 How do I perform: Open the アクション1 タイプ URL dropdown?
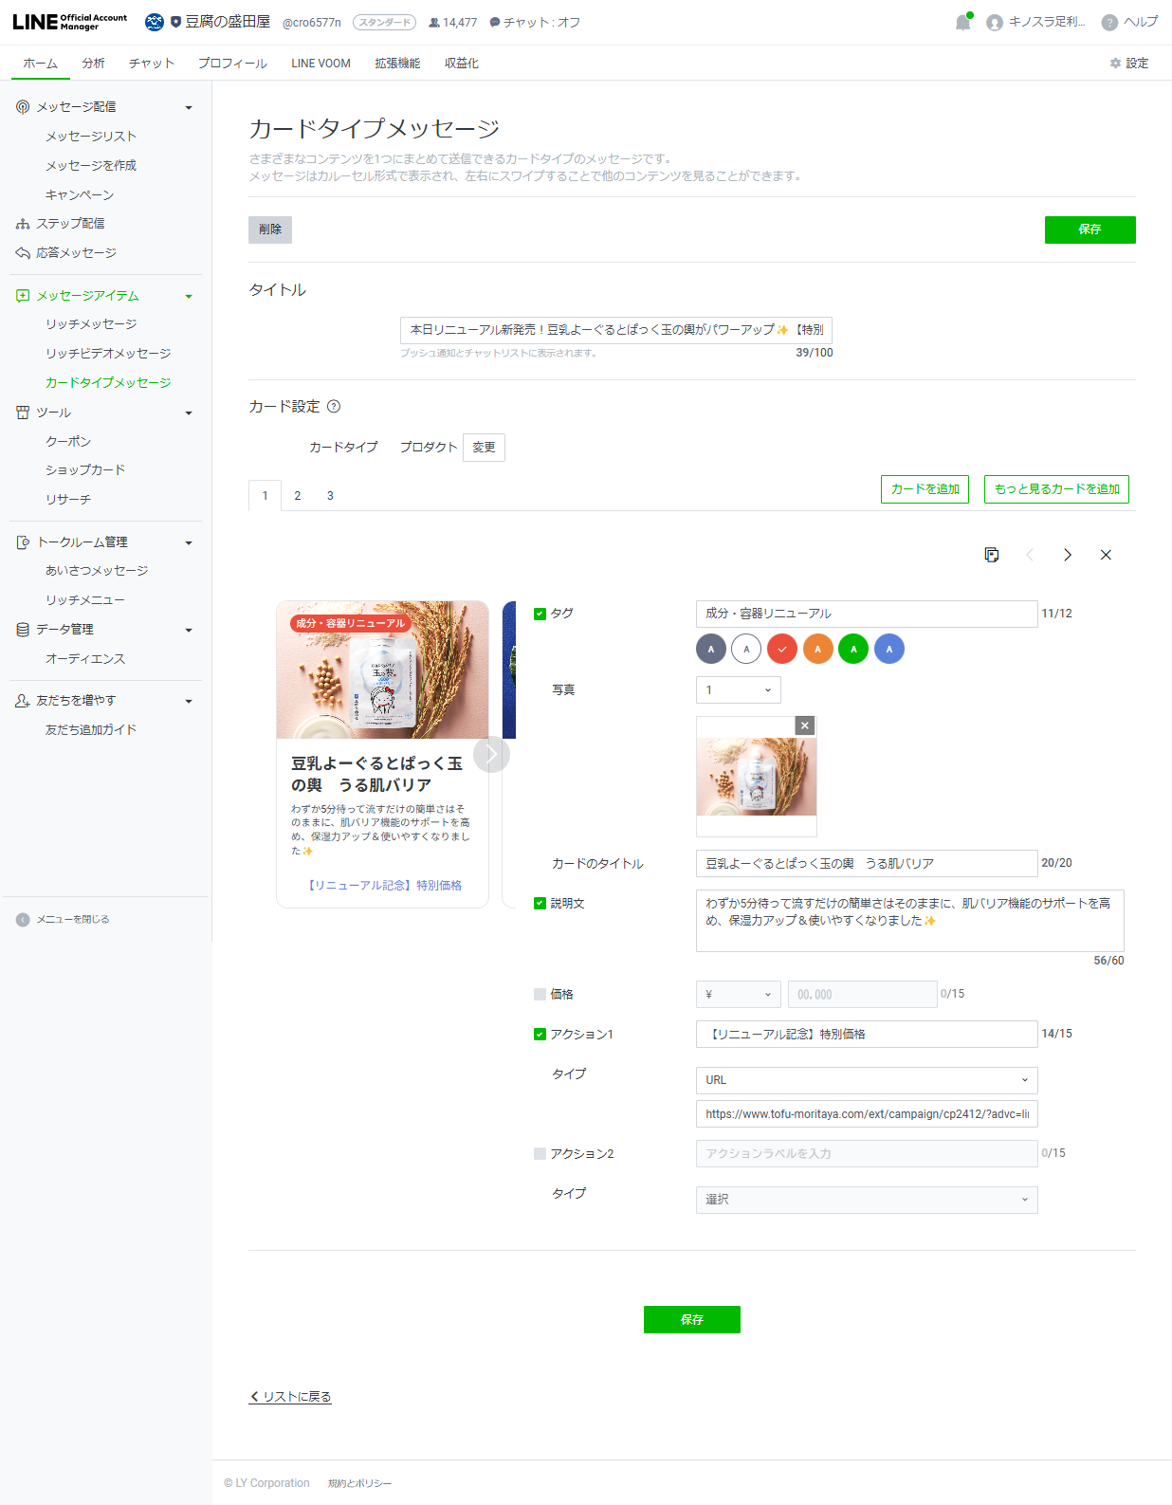coord(867,1080)
